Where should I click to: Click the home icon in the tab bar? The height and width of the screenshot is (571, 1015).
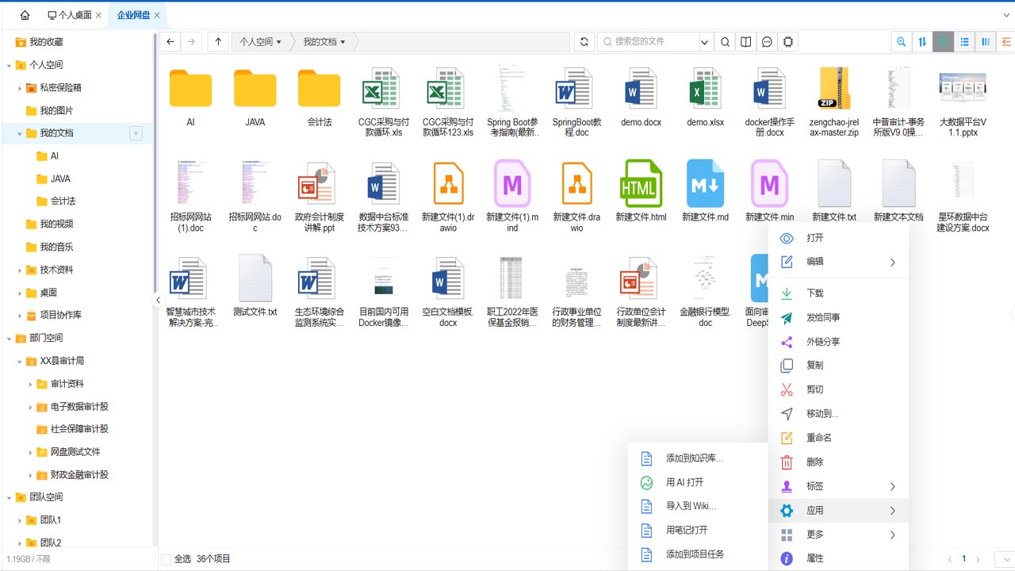pos(25,15)
